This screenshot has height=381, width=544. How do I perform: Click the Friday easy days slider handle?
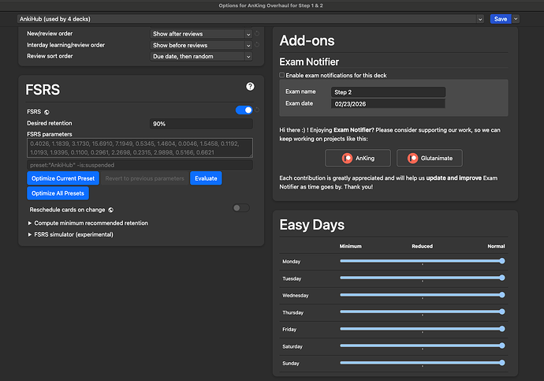click(x=502, y=329)
